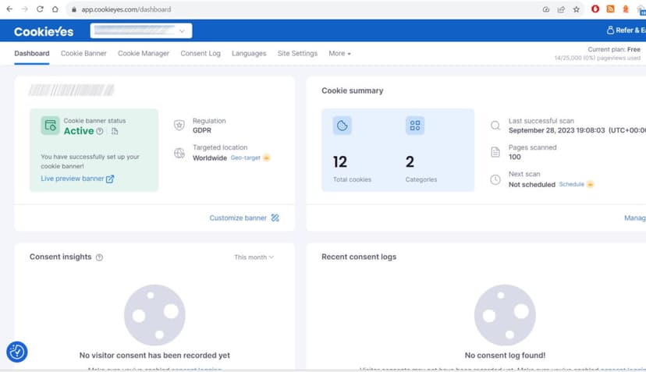
Task: Click the Consent insights cookie illustration
Action: coord(154,315)
